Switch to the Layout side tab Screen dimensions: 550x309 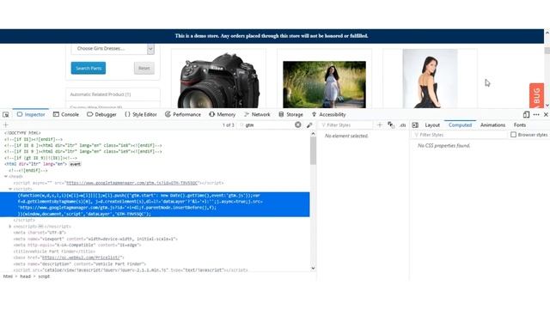coord(432,125)
